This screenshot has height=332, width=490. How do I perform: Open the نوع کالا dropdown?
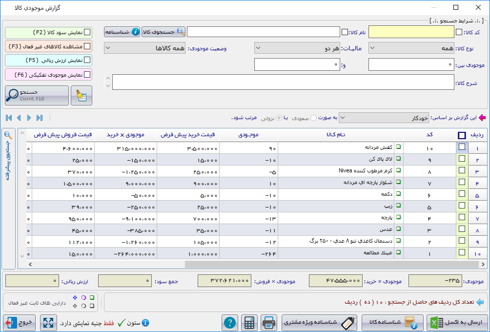[411, 48]
